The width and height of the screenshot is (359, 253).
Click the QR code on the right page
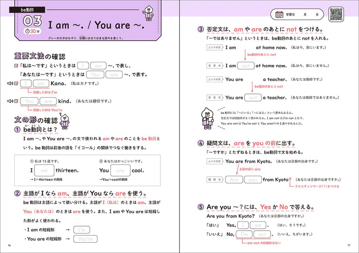336,14
